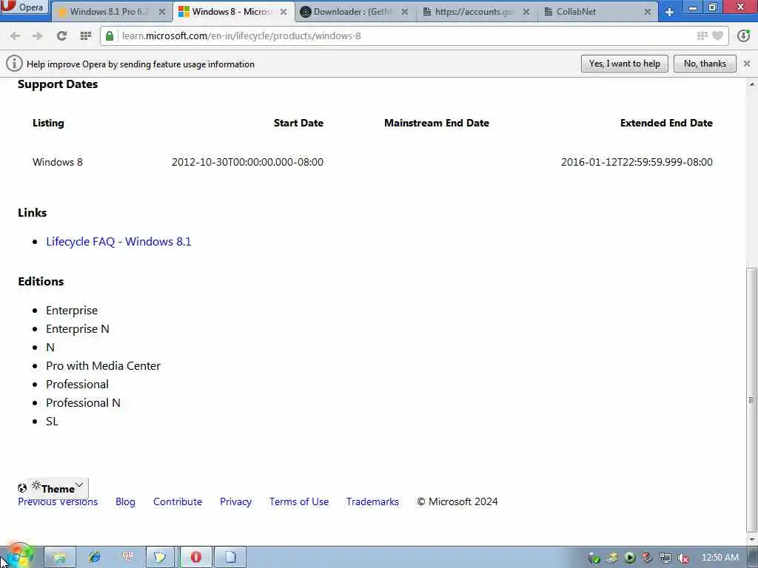Open the Blog footer link
Viewport: 758px width, 568px height.
[x=125, y=502]
